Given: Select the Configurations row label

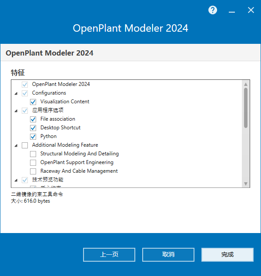Looking at the screenshot, I should click(x=49, y=93).
